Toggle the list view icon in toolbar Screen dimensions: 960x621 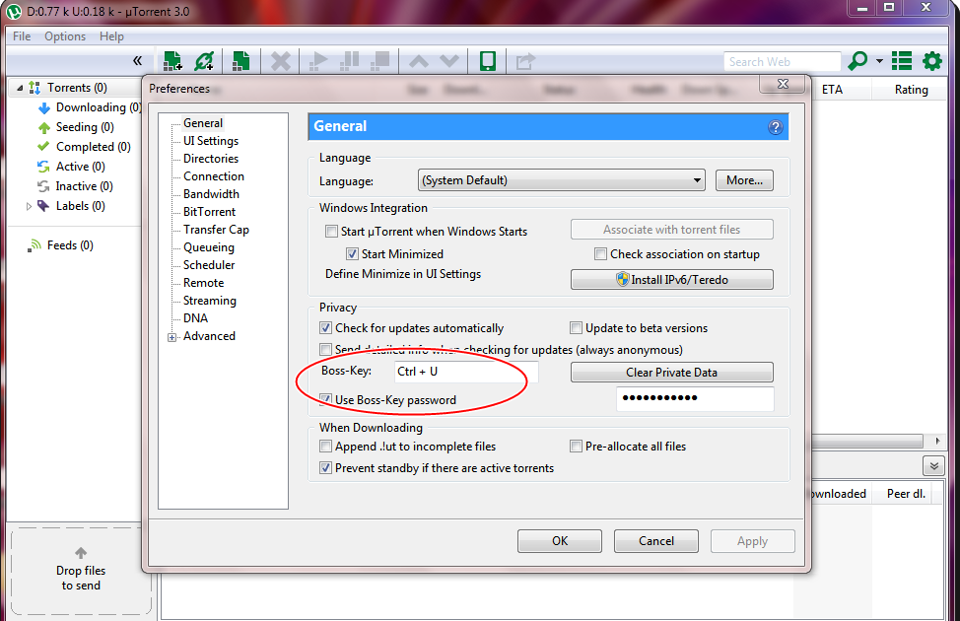(901, 61)
